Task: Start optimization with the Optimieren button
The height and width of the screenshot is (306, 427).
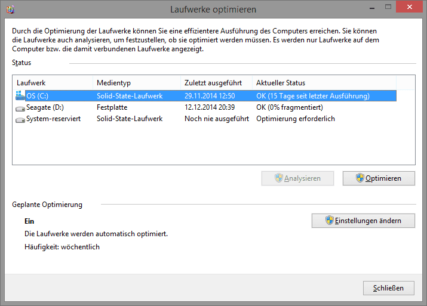Action: pos(379,178)
